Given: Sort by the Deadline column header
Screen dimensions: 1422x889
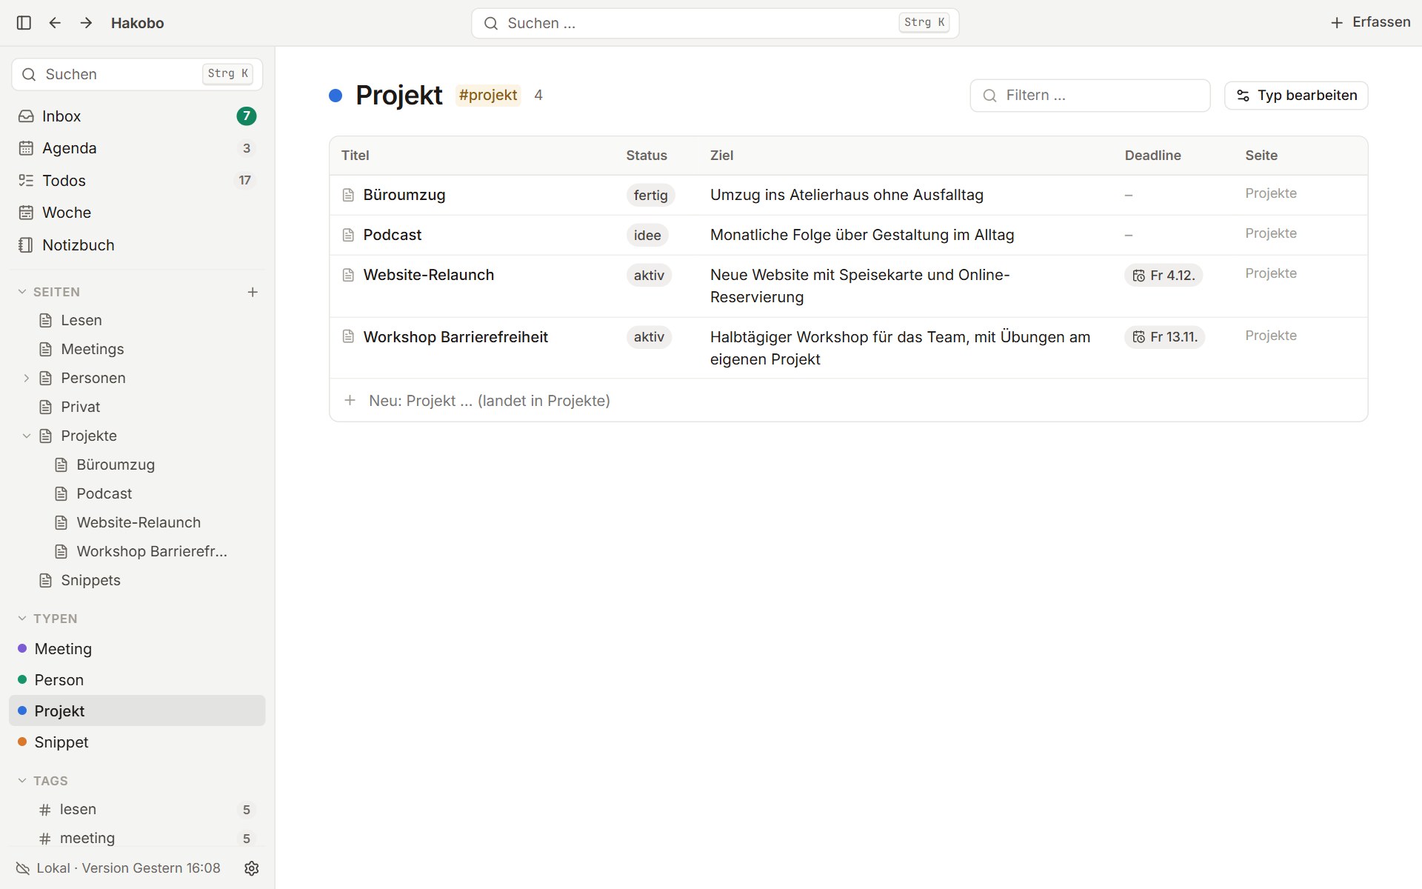Looking at the screenshot, I should coord(1152,156).
